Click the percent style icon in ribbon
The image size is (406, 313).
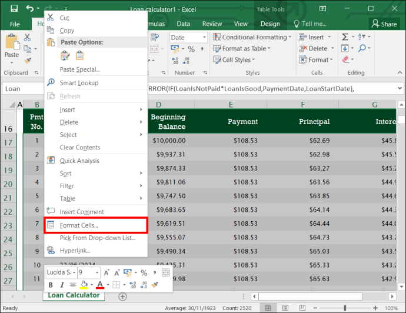191,49
